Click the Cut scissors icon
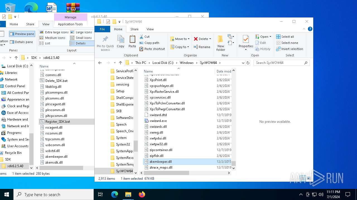The image size is (357, 200). [x=141, y=36]
